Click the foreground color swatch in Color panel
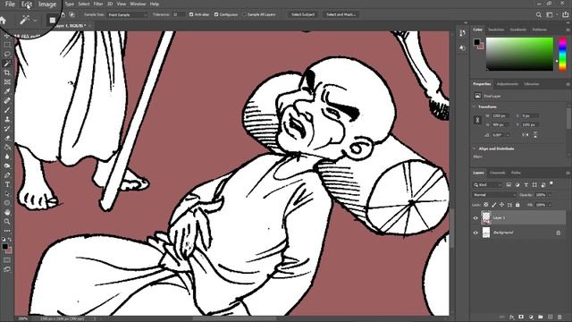The height and width of the screenshot is (322, 572). (476, 42)
